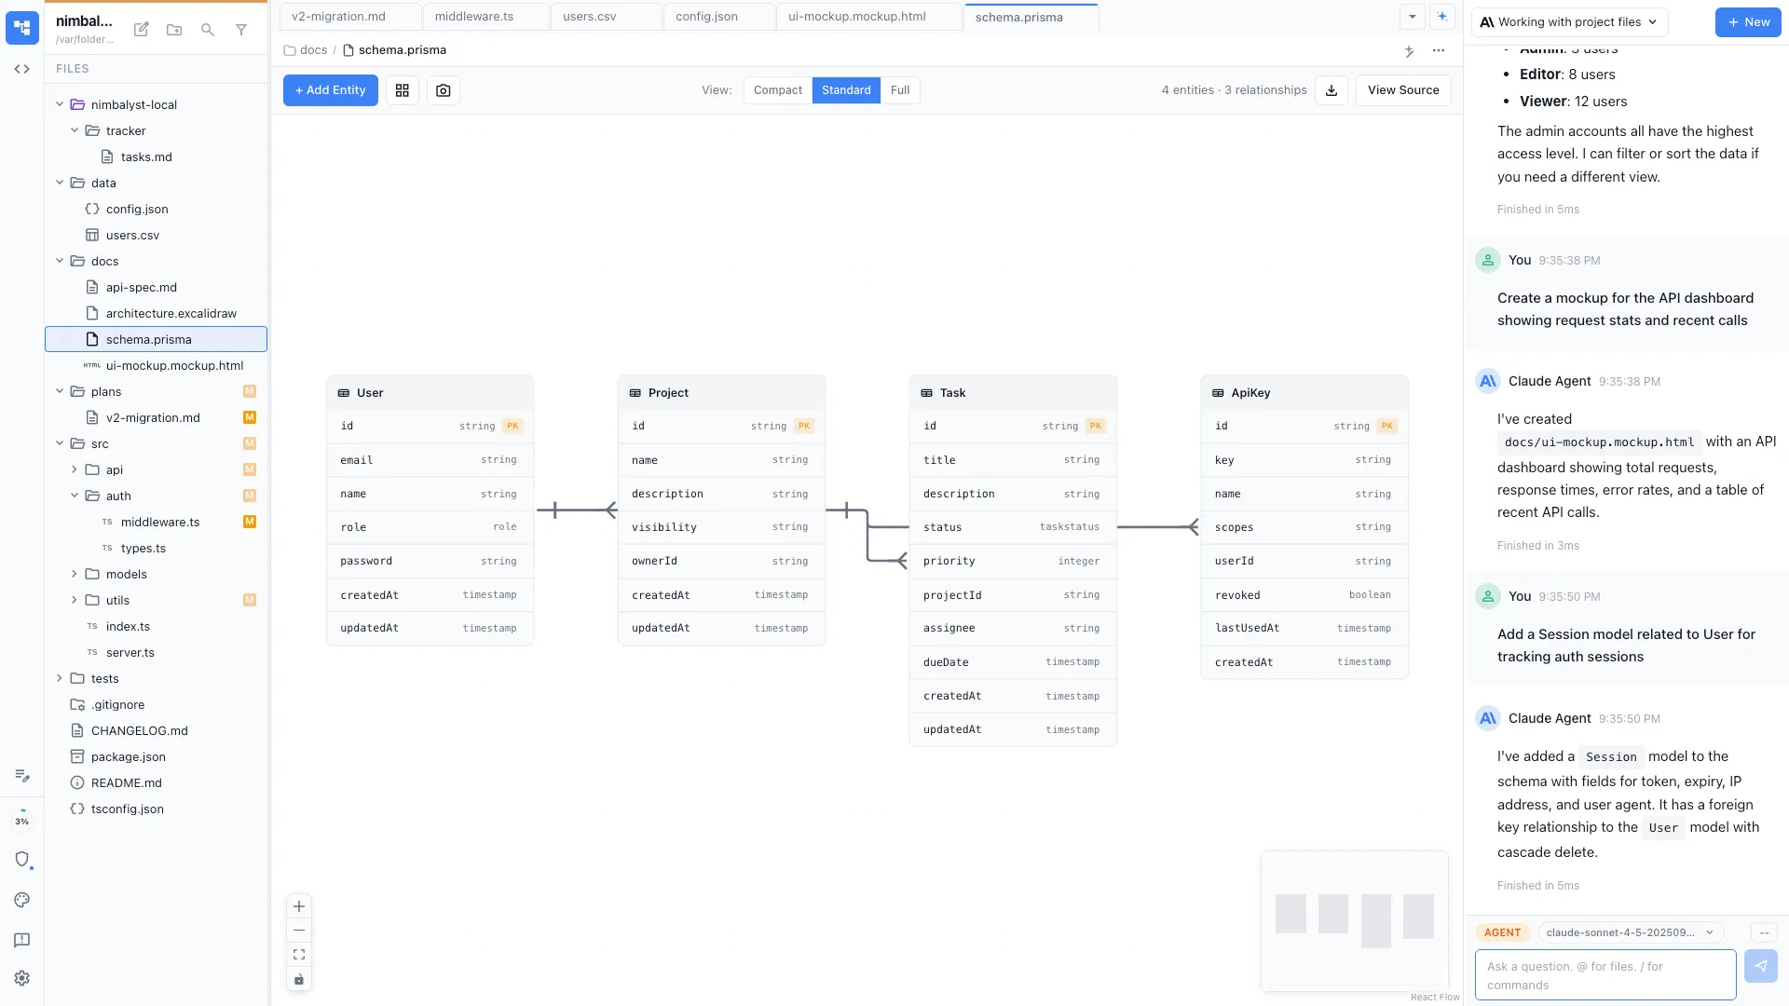Open the Working with project files dropdown

click(1568, 21)
